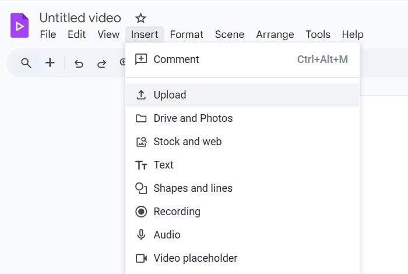Undo the last action
This screenshot has width=408, height=274.
tap(79, 64)
